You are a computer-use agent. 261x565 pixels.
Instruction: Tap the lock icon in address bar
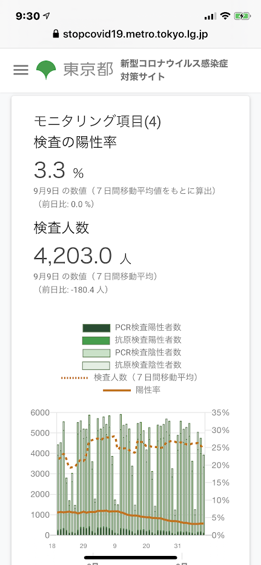pos(56,35)
